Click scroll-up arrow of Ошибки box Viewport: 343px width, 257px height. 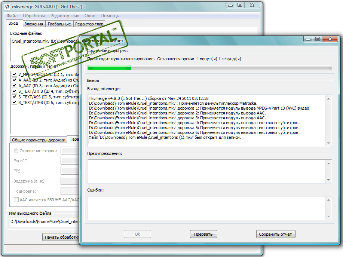[328, 200]
